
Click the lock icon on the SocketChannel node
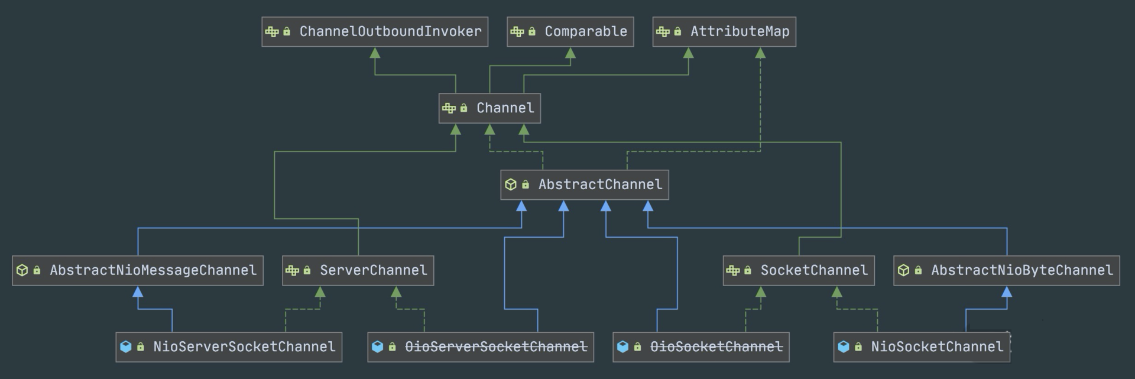pos(748,270)
